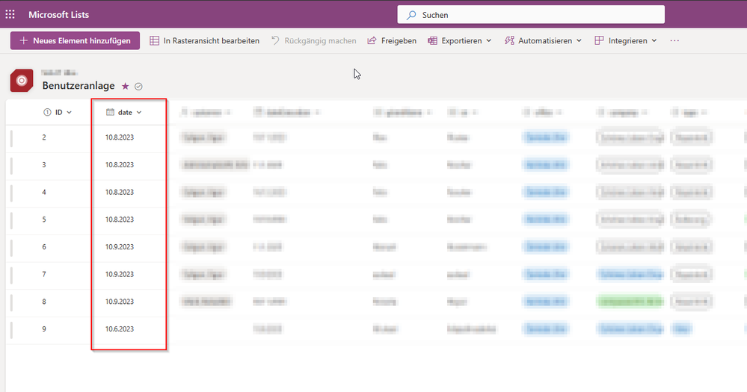Open the more commands ellipsis menu
Image resolution: width=747 pixels, height=392 pixels.
(674, 41)
